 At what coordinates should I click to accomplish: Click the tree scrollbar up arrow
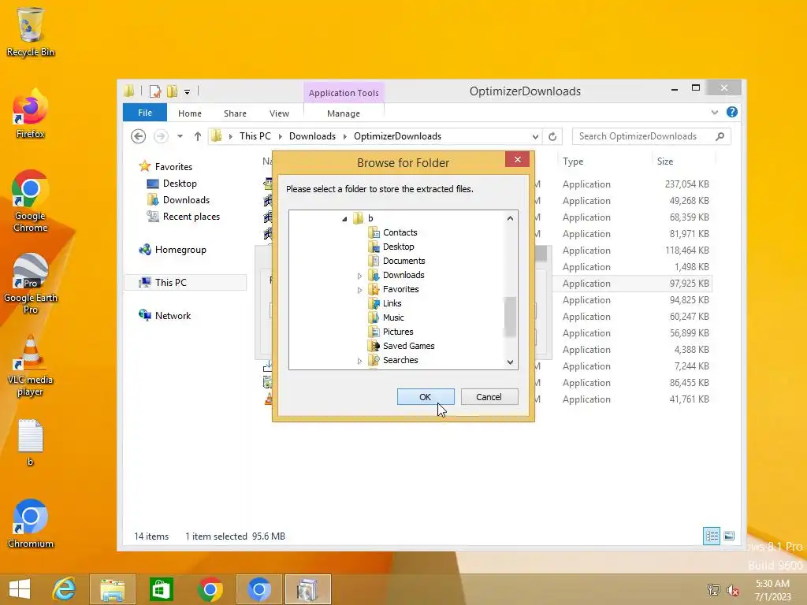pos(510,218)
